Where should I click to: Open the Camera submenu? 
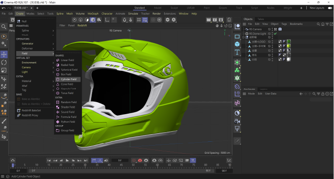[x=35, y=67]
